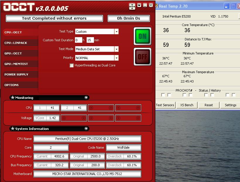
Task: Click the CPU Name field text
Action: point(87,139)
